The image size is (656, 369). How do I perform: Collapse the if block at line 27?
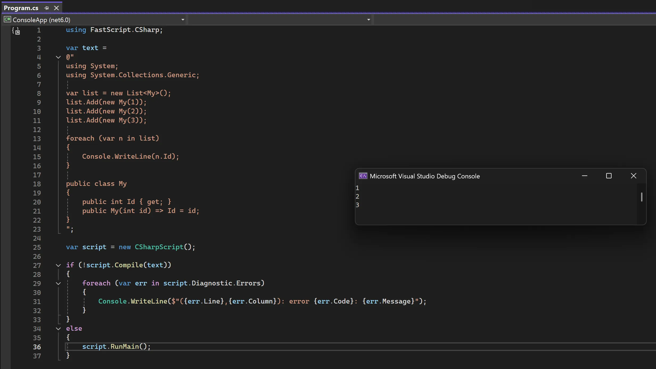point(58,265)
